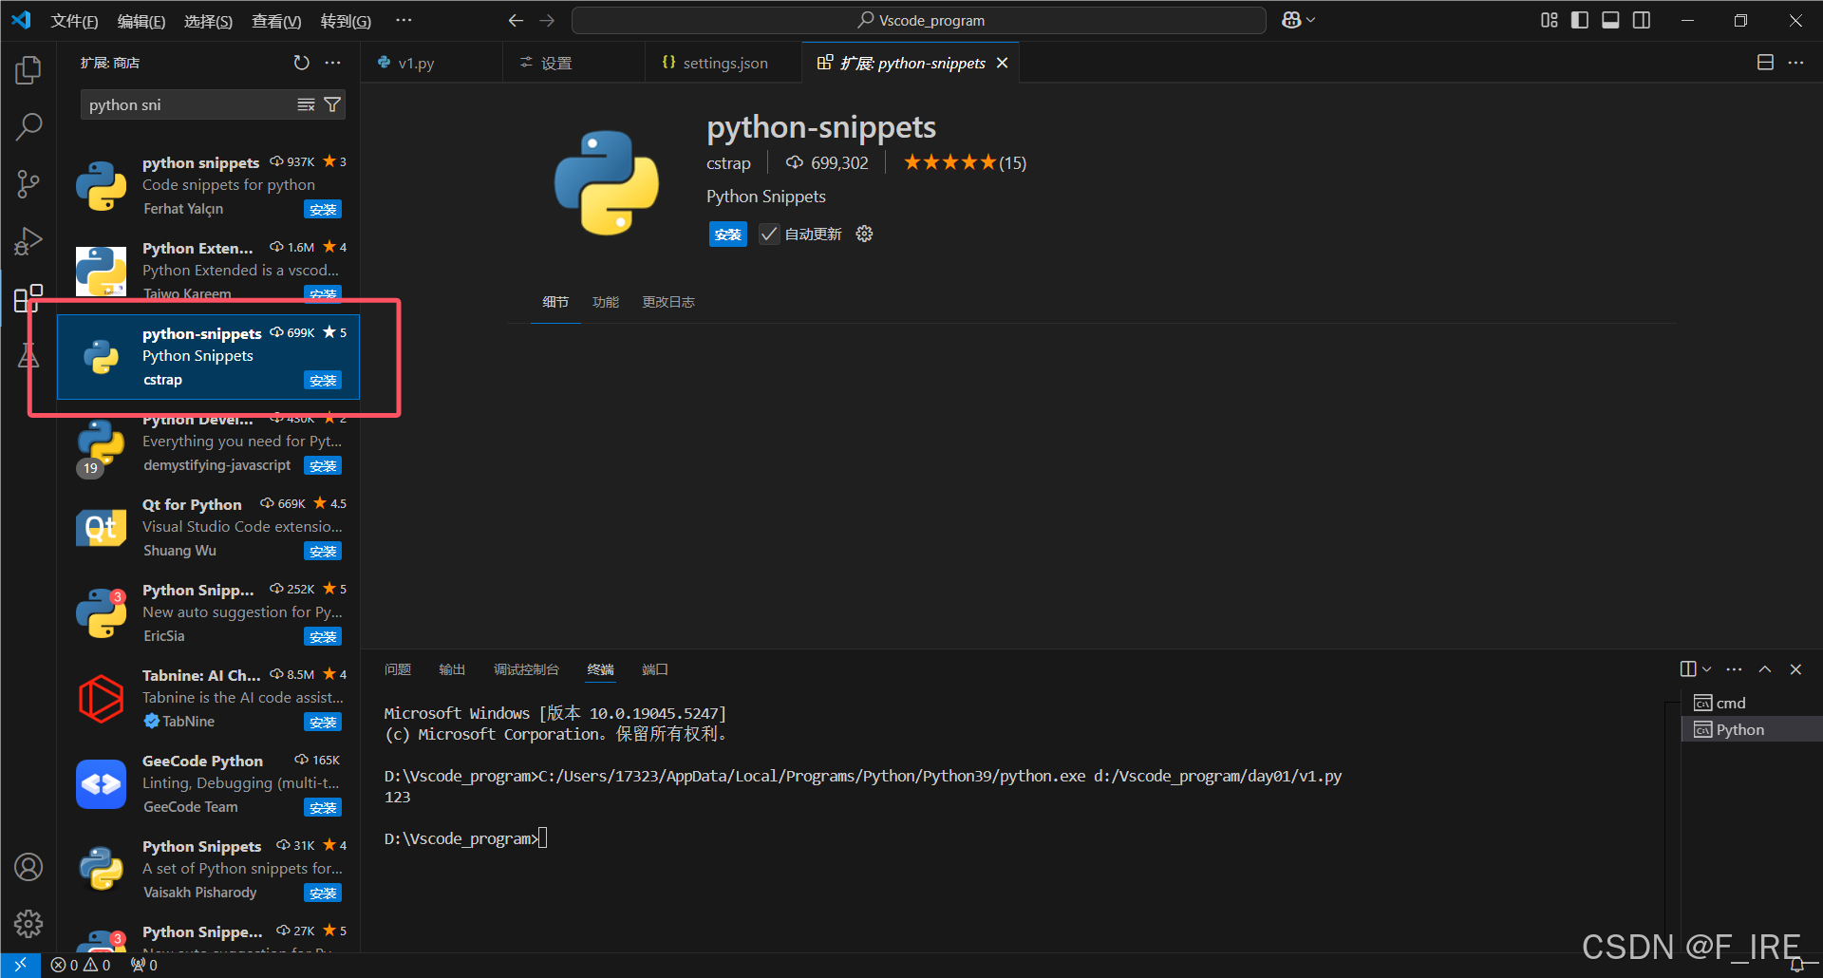Switch to the 端口 panel tab

point(654,669)
